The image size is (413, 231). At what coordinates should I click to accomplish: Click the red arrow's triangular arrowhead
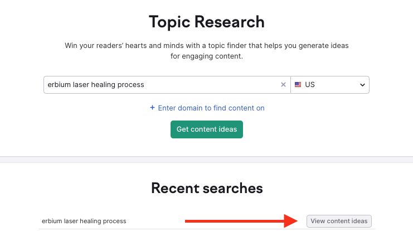click(x=290, y=221)
